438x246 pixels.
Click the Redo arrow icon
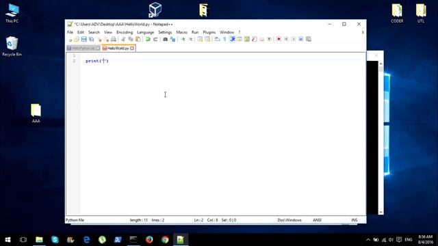(x=155, y=40)
